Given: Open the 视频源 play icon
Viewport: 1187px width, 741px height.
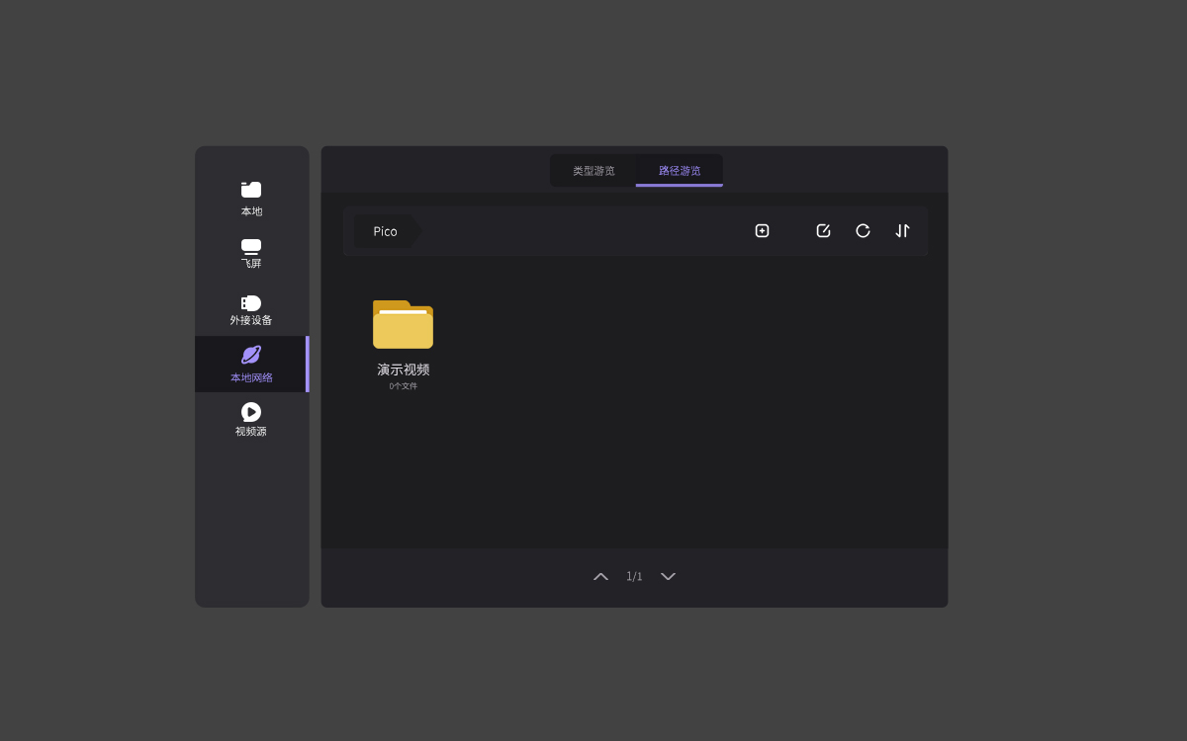Looking at the screenshot, I should 251,411.
